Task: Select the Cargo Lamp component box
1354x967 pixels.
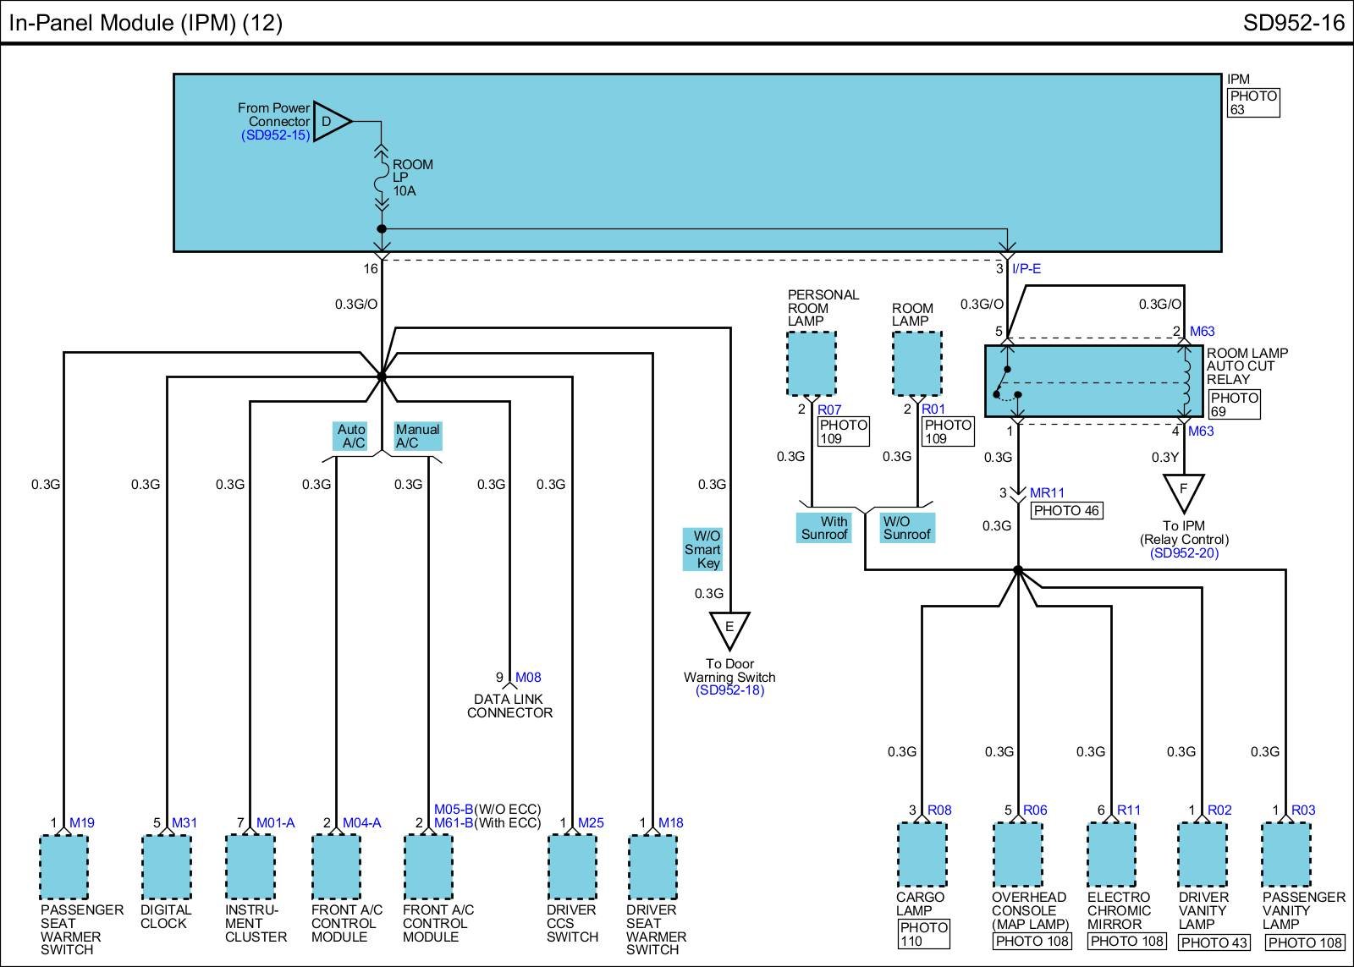Action: coord(922,854)
